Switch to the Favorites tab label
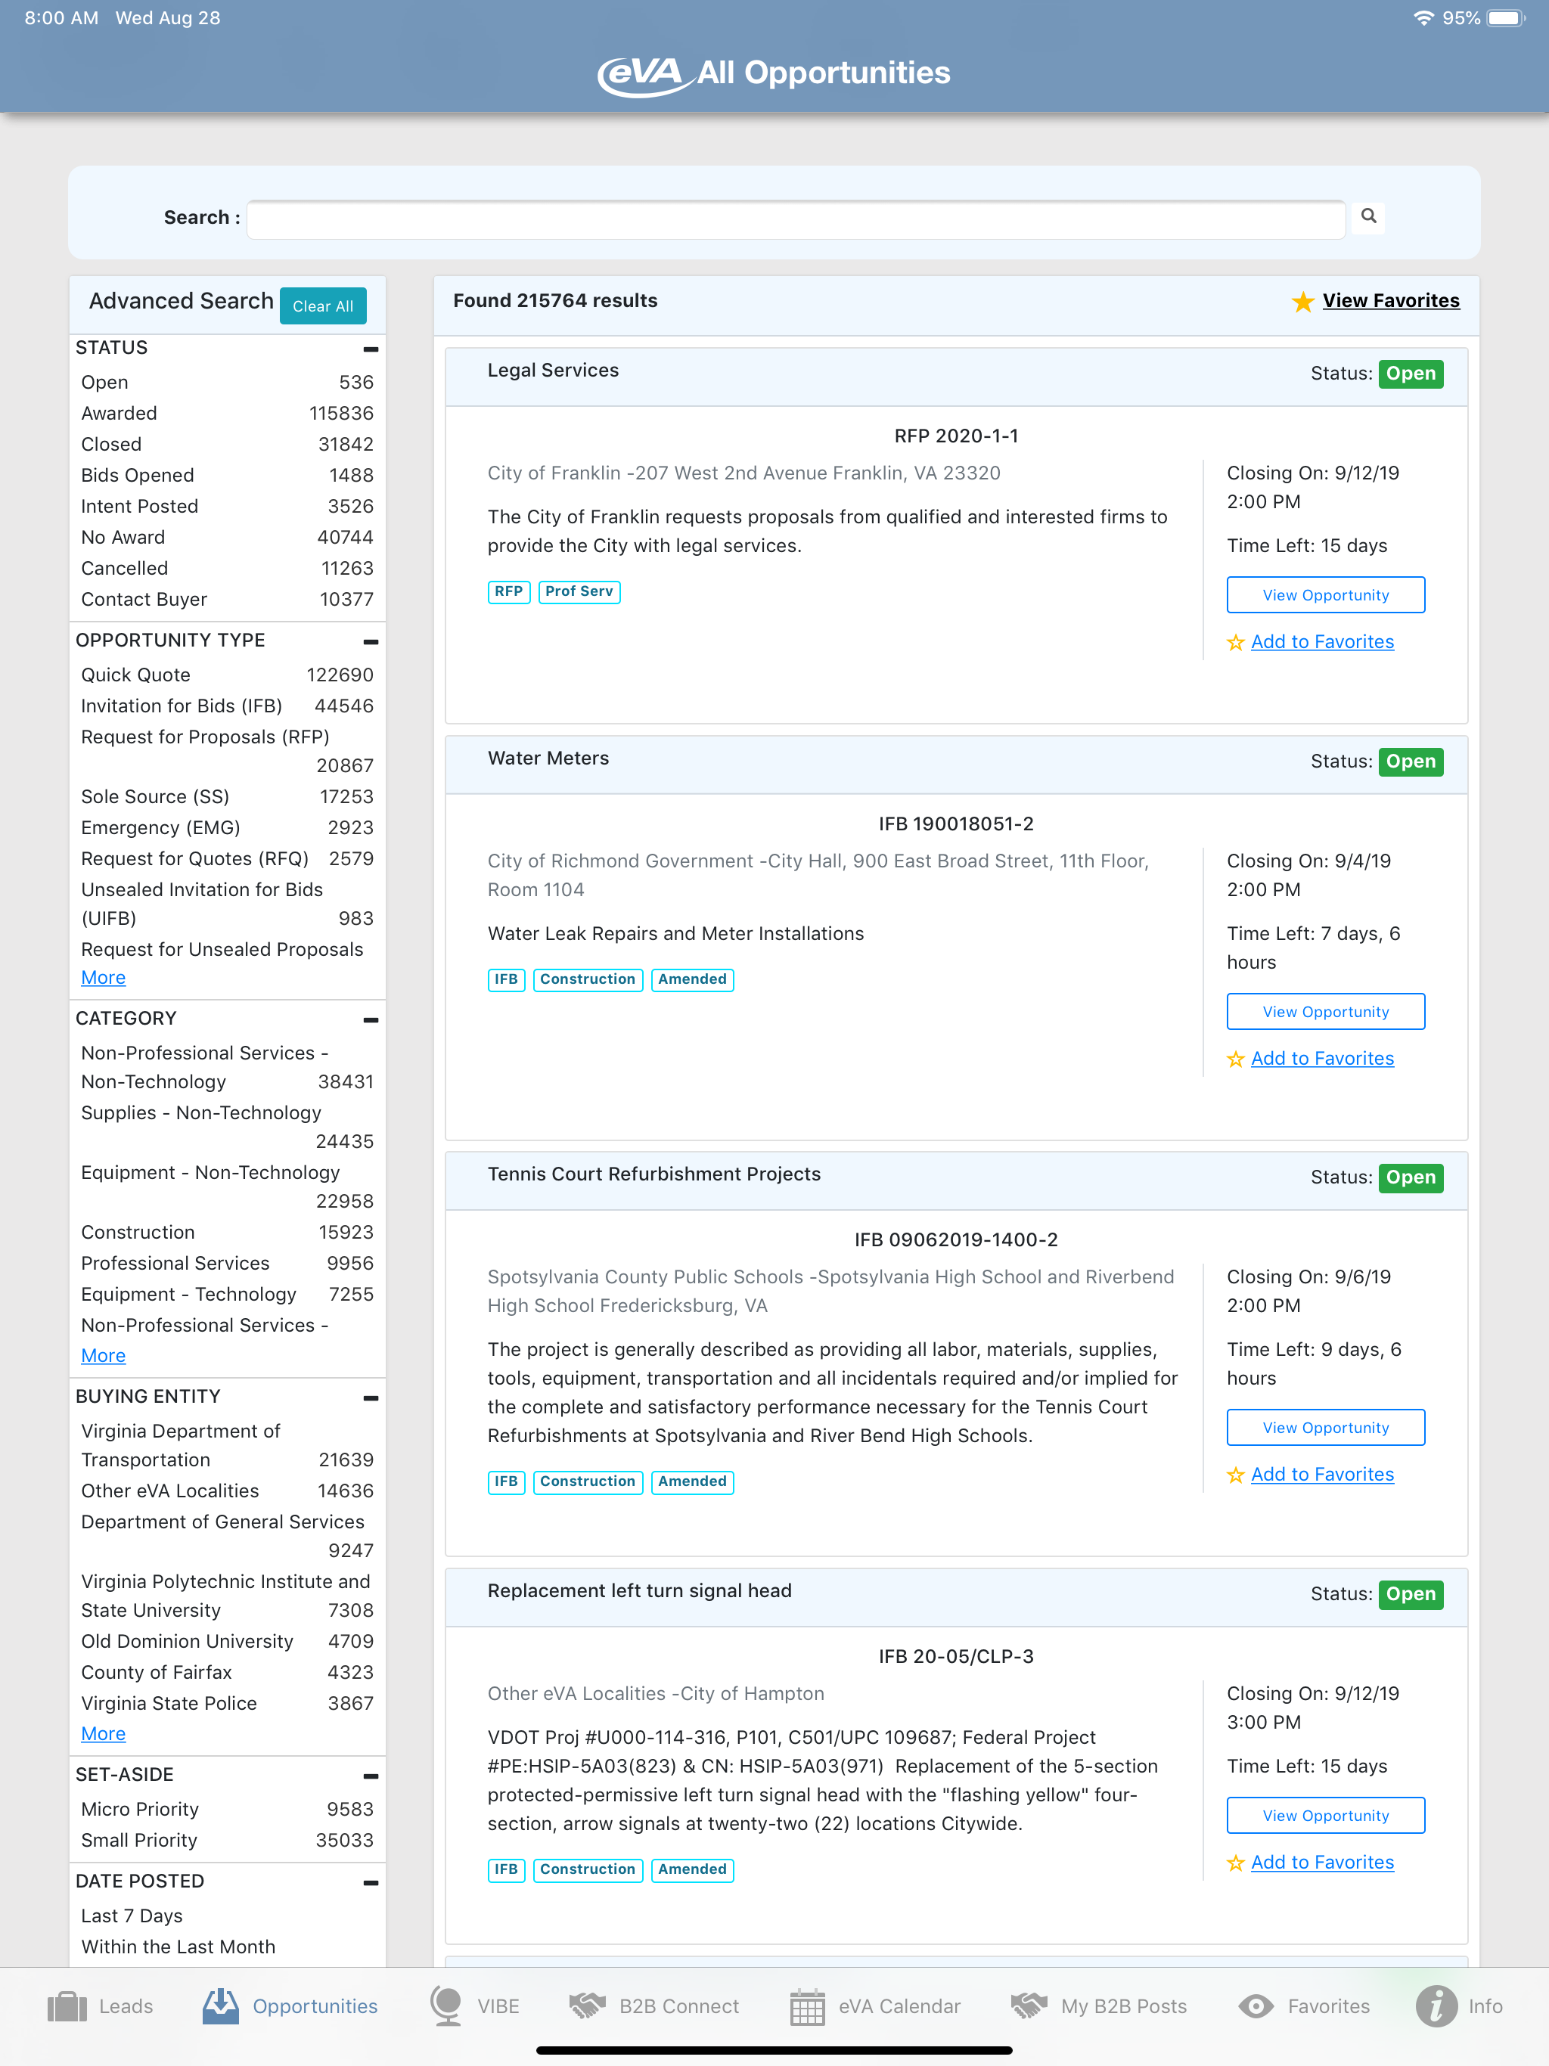The width and height of the screenshot is (1549, 2066). pos(1328,2006)
